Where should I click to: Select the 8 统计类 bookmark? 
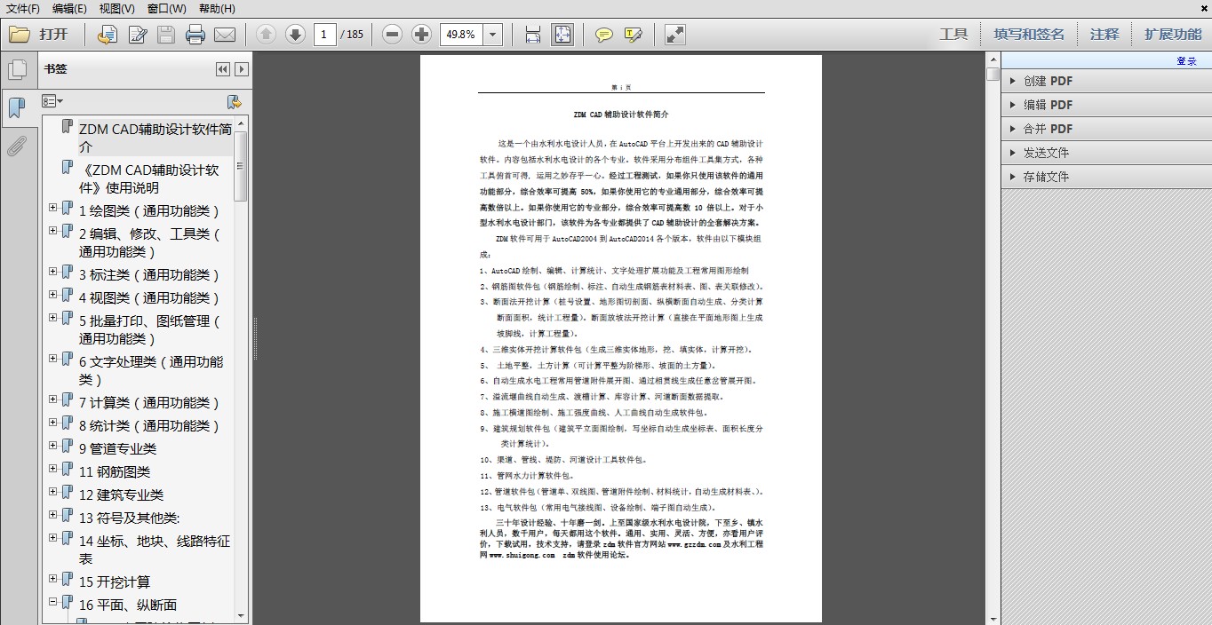148,425
